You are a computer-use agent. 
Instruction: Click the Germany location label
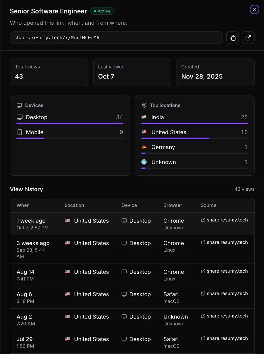coord(163,147)
